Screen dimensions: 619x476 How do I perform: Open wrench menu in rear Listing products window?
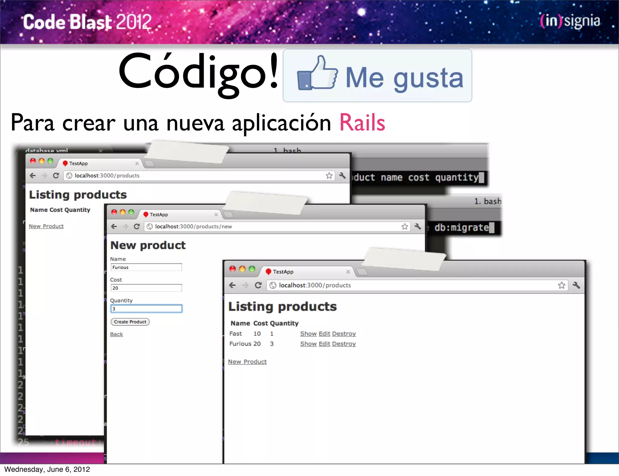[x=342, y=175]
